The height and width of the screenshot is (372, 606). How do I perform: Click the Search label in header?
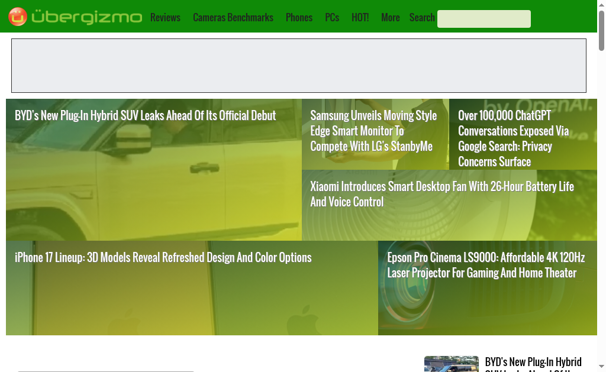point(422,17)
